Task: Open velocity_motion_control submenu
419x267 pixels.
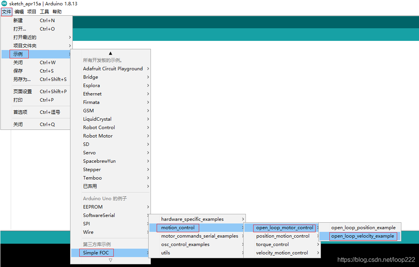Action: coord(282,252)
